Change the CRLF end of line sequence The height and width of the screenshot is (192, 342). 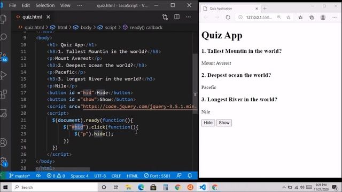(x=116, y=176)
